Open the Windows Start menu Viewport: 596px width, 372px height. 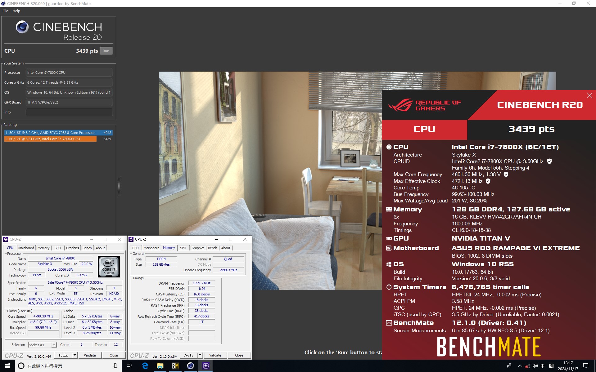tap(7, 366)
